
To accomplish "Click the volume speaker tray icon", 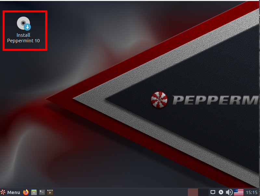I will [229, 192].
